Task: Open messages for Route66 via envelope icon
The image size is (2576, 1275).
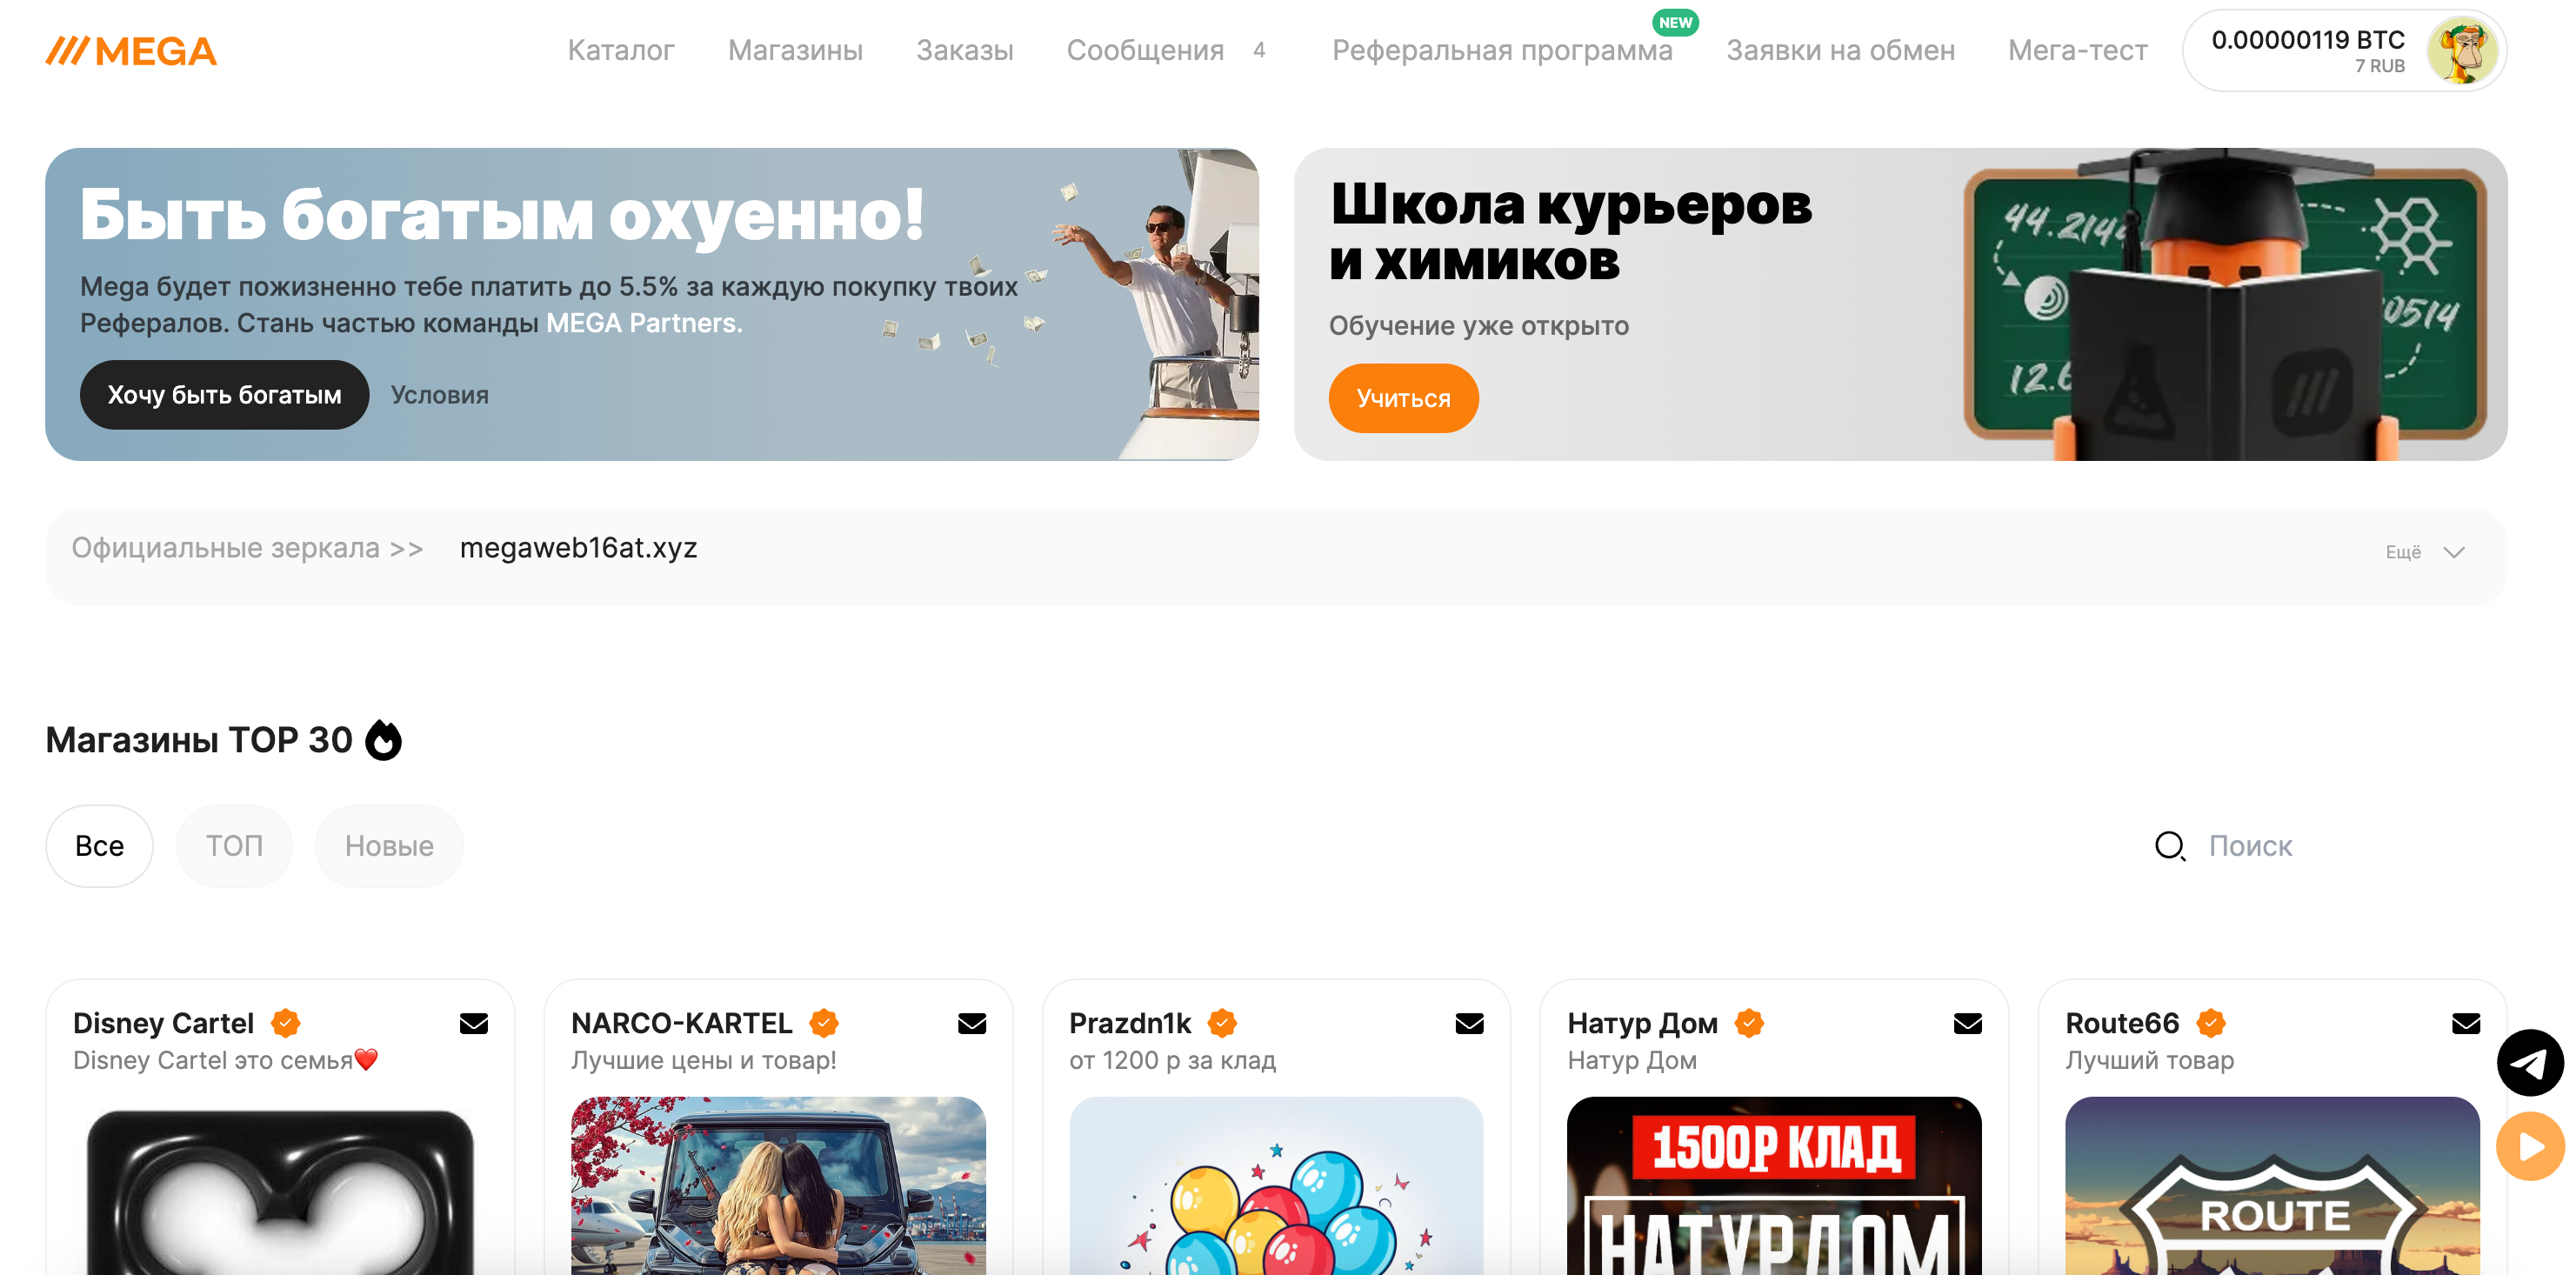Action: click(2466, 1024)
